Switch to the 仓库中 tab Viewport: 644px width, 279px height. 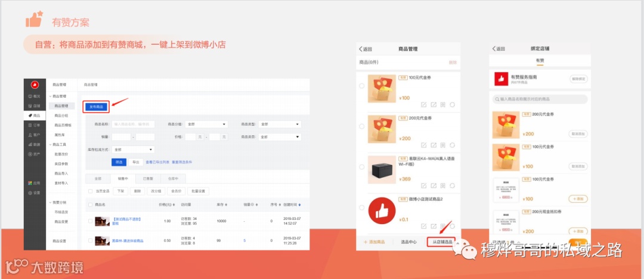(173, 179)
